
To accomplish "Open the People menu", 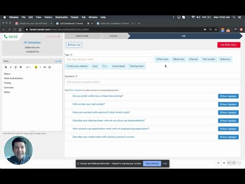I will 75,17.
